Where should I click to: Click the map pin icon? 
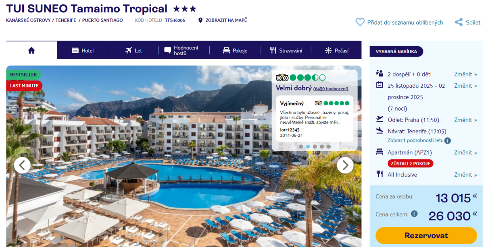[200, 20]
